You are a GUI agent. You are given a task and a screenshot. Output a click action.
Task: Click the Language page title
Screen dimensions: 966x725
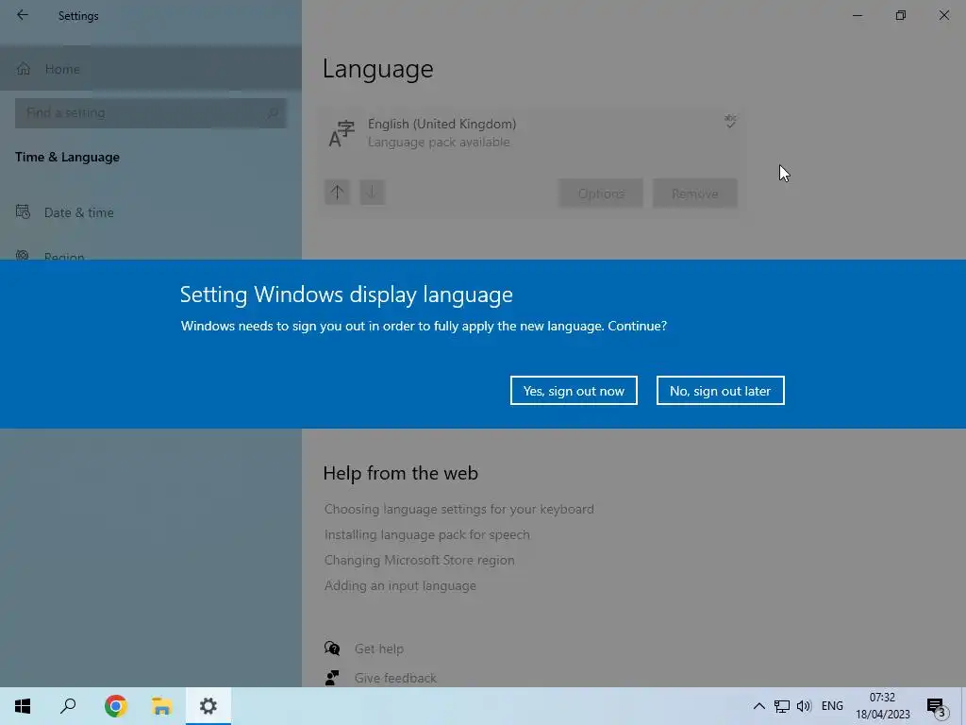pyautogui.click(x=377, y=69)
